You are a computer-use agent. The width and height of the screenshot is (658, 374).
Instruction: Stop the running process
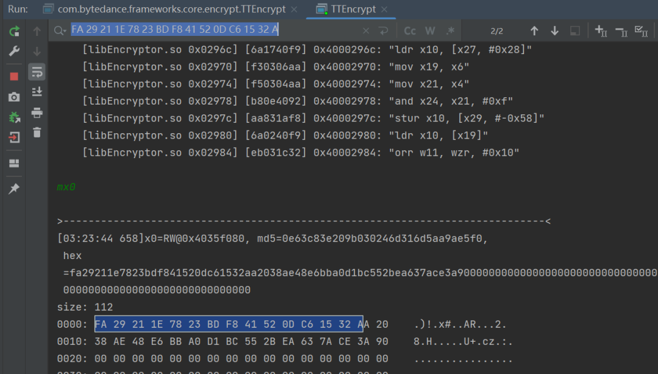(x=14, y=76)
